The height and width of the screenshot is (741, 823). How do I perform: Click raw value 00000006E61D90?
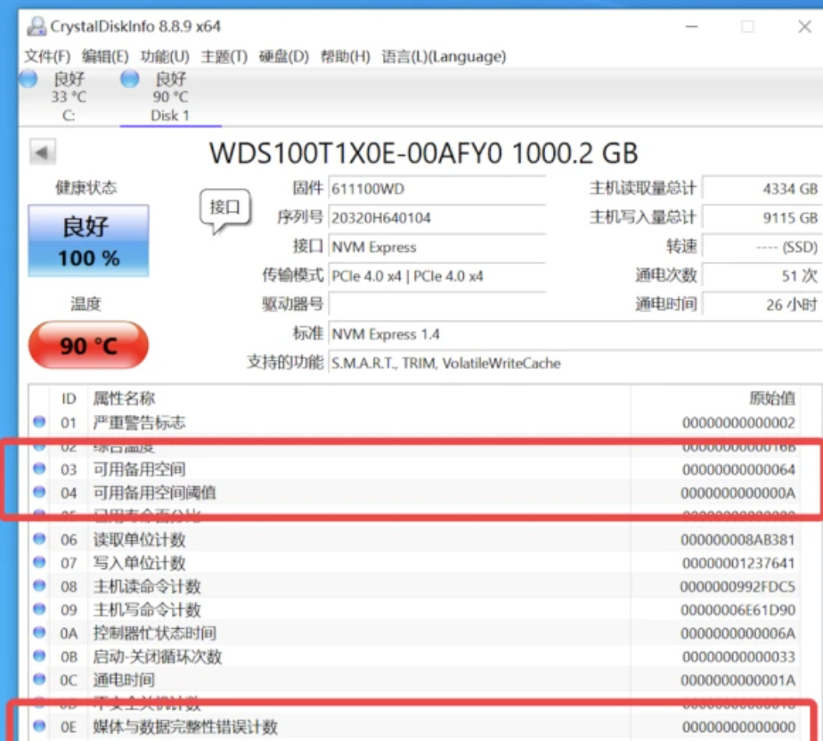tap(738, 610)
